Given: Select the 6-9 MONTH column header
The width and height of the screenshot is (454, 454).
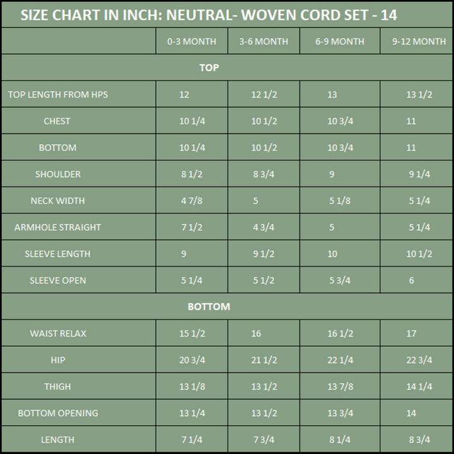Looking at the screenshot, I should click(340, 42).
